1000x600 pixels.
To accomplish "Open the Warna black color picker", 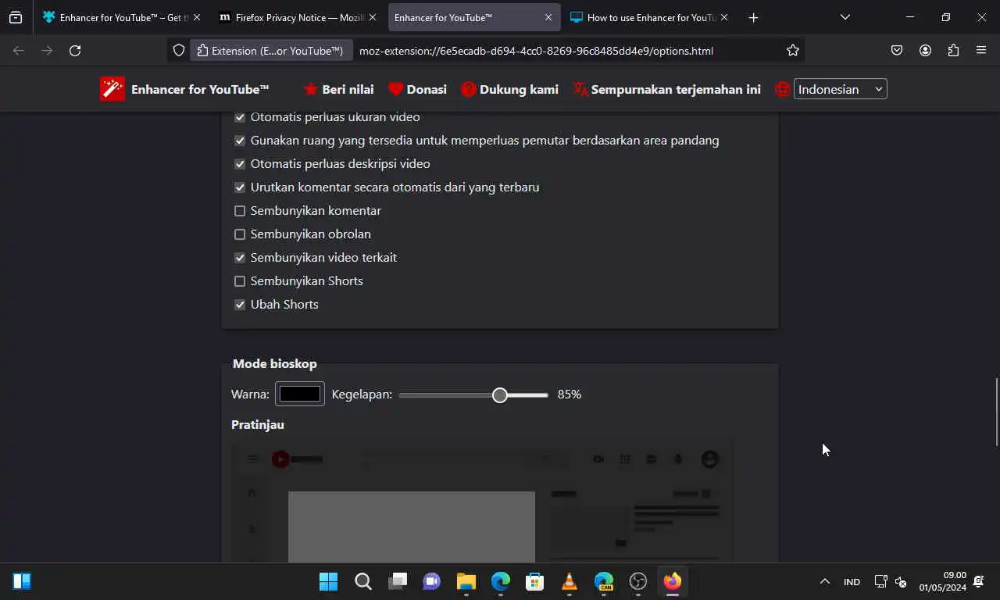I will (300, 394).
